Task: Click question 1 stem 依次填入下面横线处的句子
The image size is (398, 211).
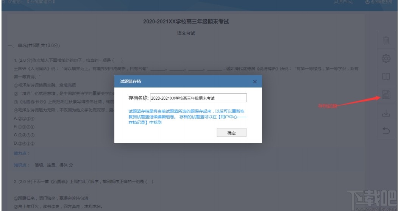Action: point(68,60)
